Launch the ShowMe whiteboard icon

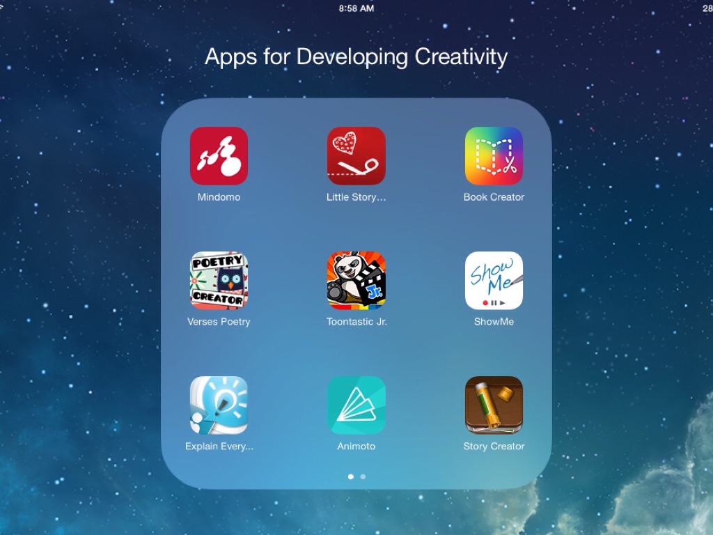494,280
